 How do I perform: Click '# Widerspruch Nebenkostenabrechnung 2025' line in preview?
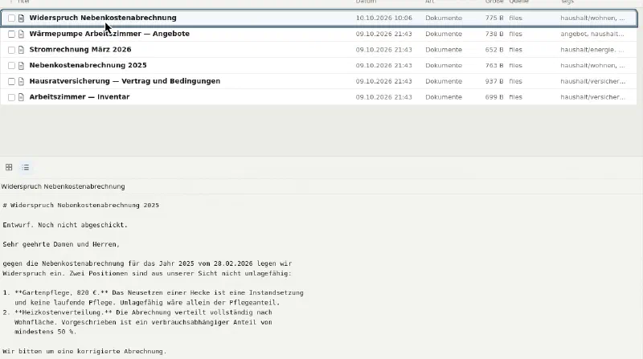[81, 206]
